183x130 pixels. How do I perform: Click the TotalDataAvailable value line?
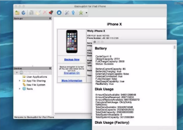pyautogui.click(x=114, y=107)
